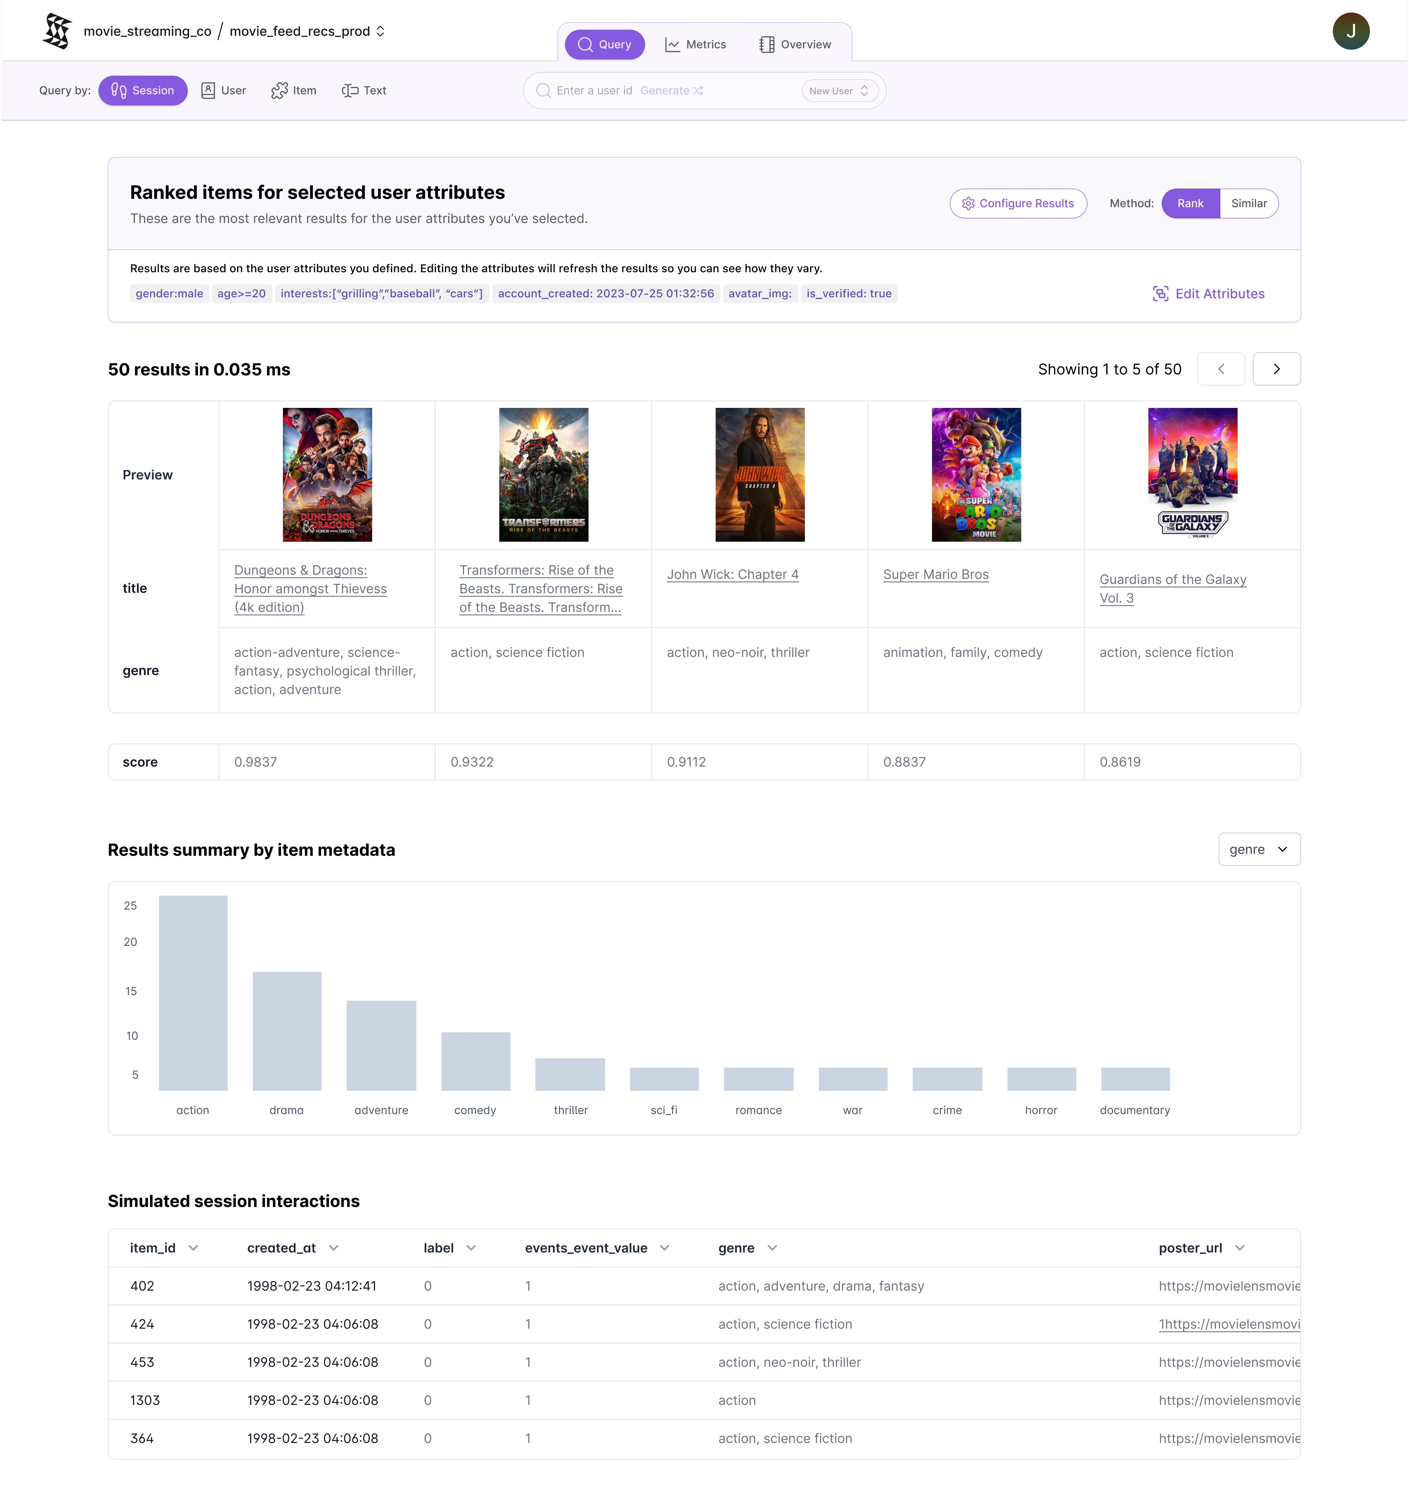Open Super Mario Bros link
The width and height of the screenshot is (1409, 1504).
click(x=936, y=574)
